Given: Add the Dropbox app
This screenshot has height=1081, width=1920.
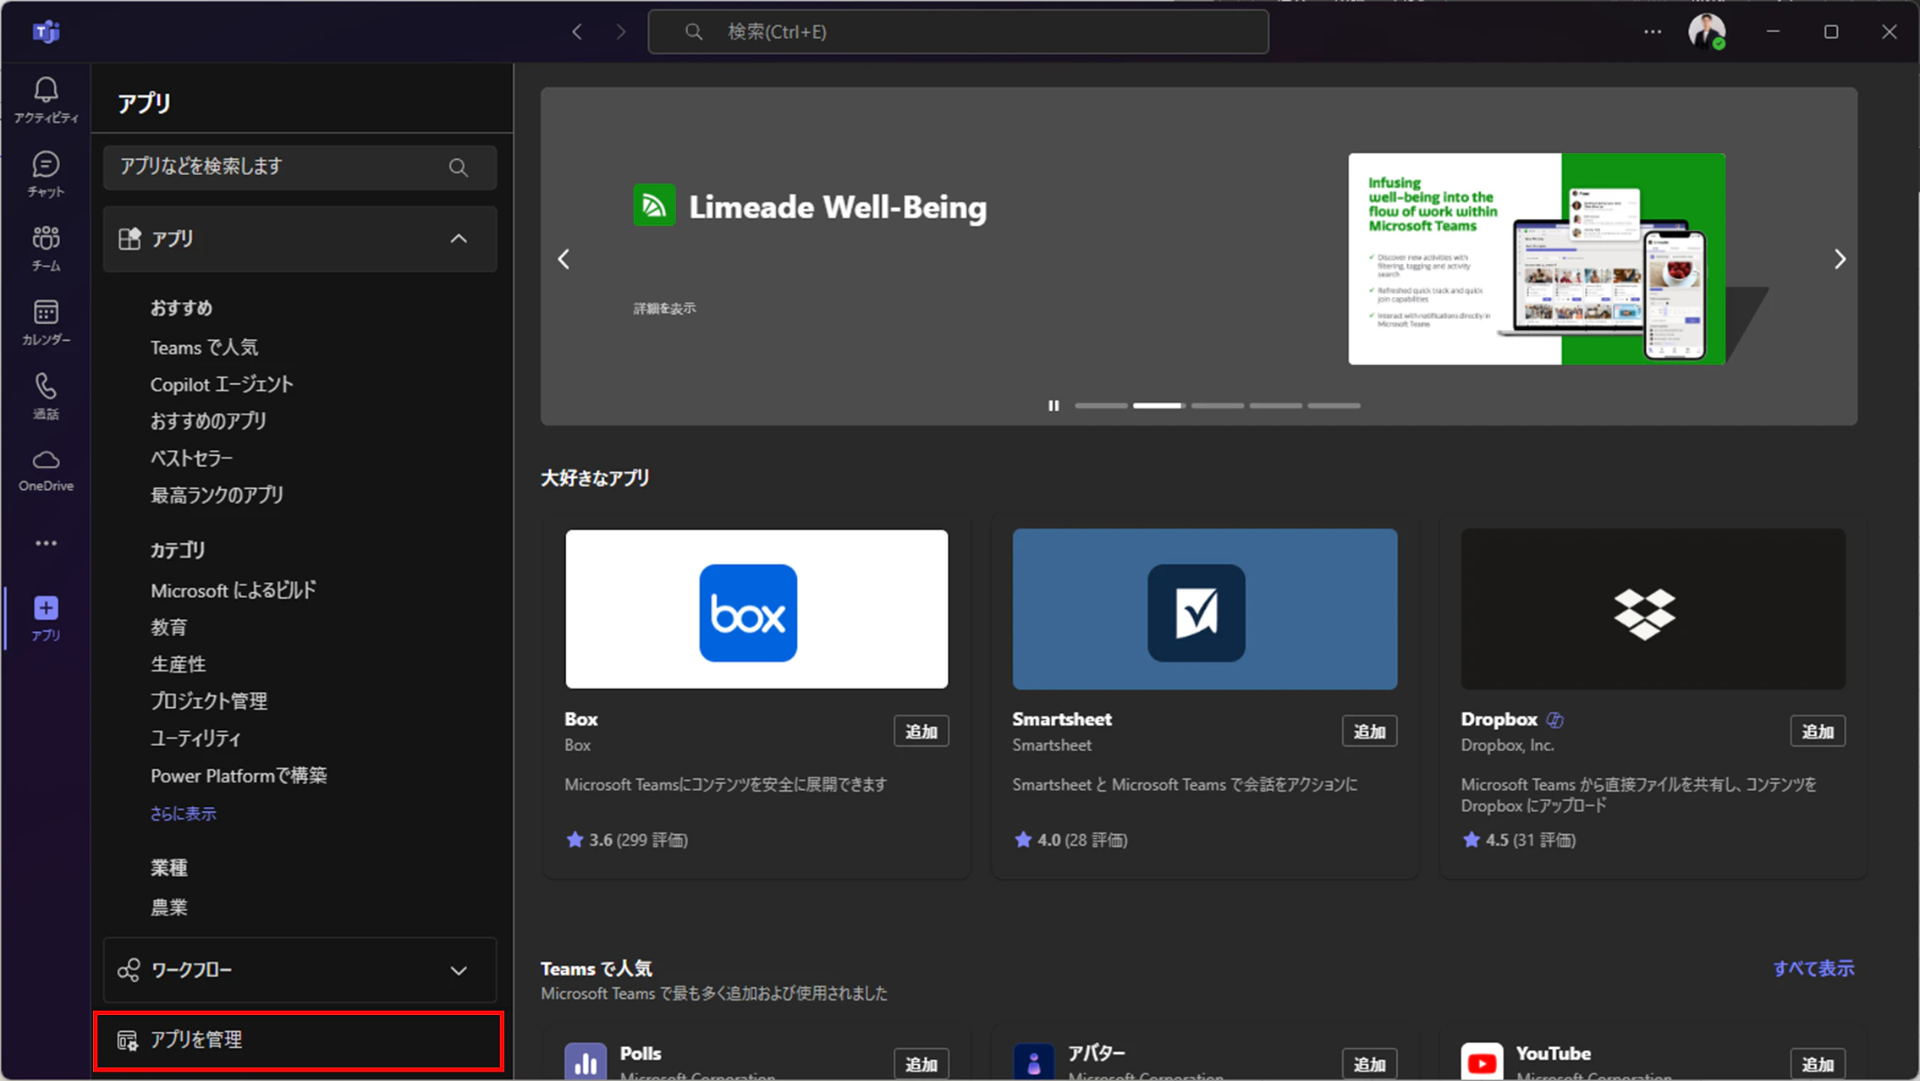Looking at the screenshot, I should [1818, 732].
